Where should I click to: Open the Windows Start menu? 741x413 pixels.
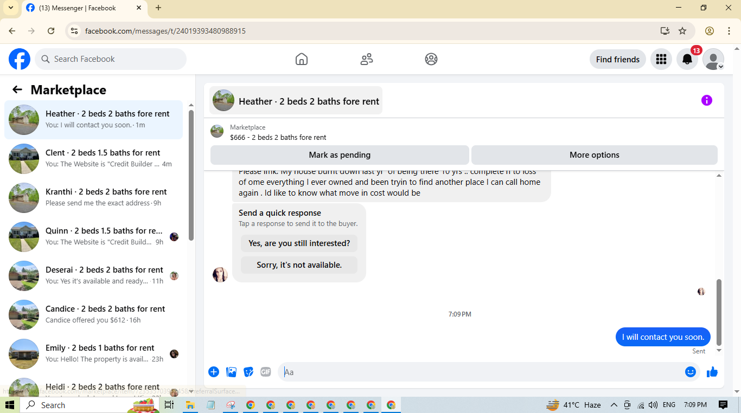pos(10,405)
